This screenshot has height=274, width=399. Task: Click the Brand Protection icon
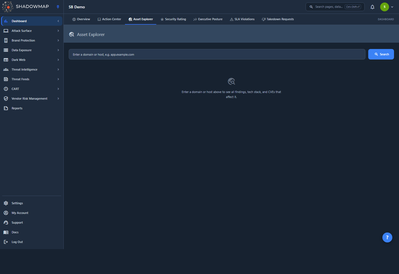(6, 40)
